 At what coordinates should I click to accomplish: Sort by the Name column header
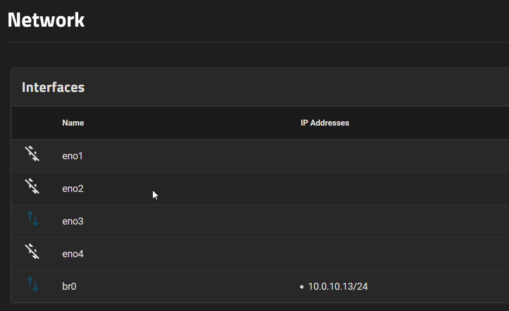73,123
